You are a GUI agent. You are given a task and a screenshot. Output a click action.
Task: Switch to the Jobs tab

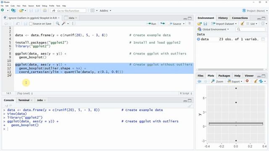40,100
